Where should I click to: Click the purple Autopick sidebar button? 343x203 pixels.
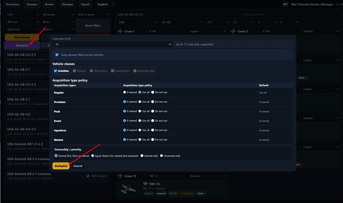(x=22, y=45)
